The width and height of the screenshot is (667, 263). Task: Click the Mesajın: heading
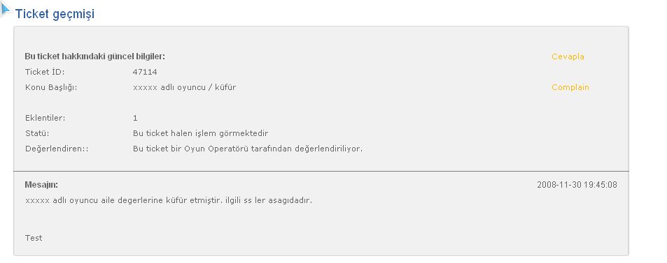click(41, 185)
